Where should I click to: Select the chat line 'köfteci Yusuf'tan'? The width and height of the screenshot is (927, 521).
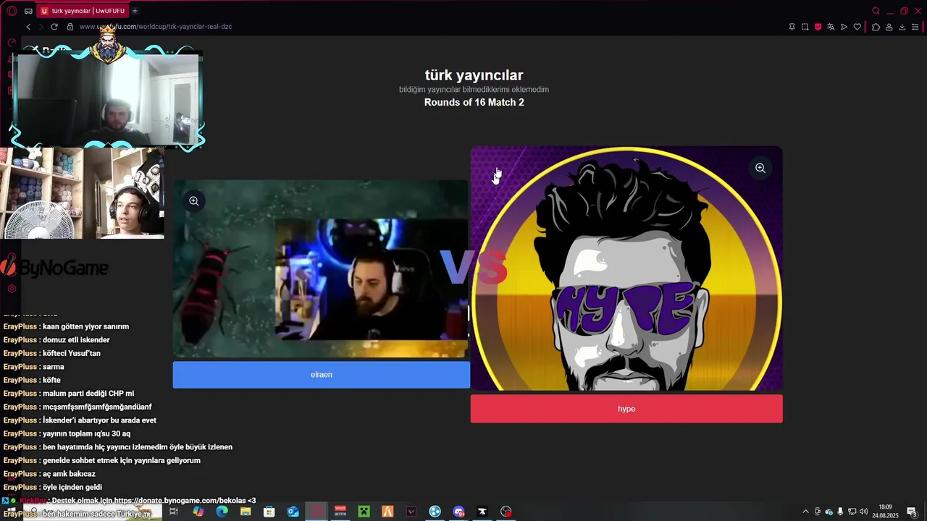click(x=72, y=353)
